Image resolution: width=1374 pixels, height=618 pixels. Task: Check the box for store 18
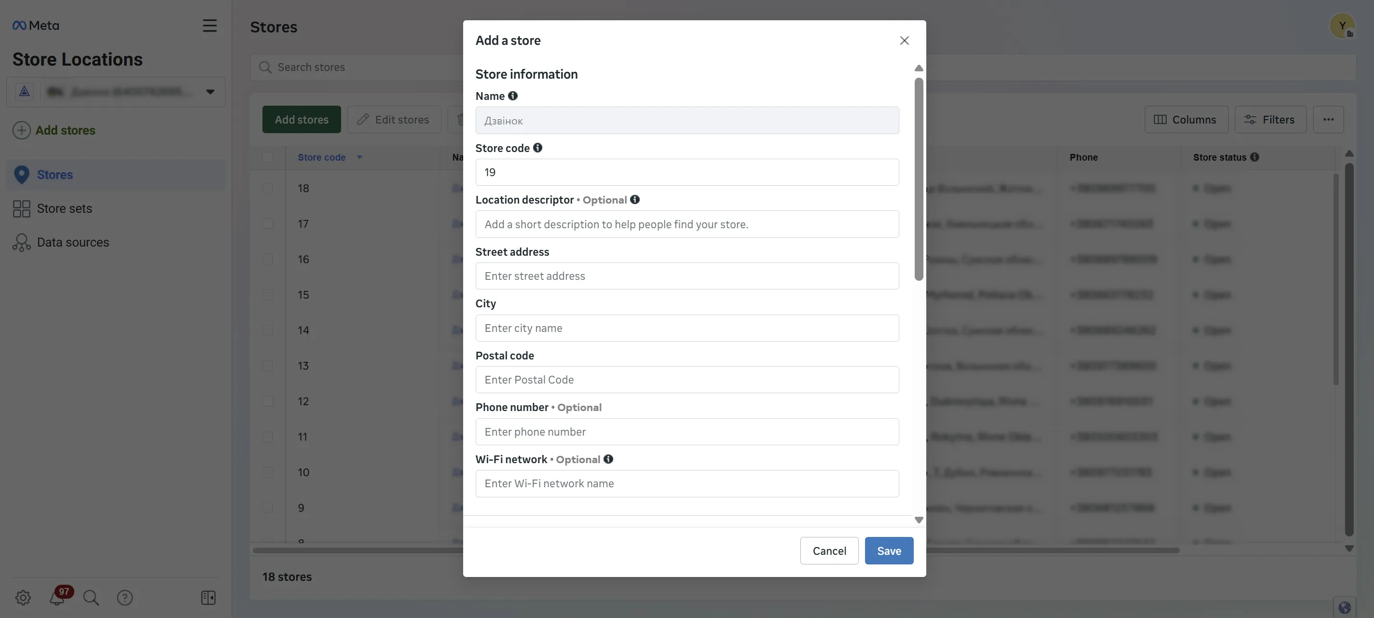click(x=268, y=188)
